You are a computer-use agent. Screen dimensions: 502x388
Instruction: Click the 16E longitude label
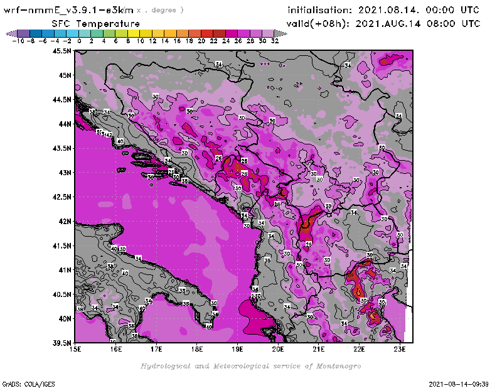tap(116, 349)
